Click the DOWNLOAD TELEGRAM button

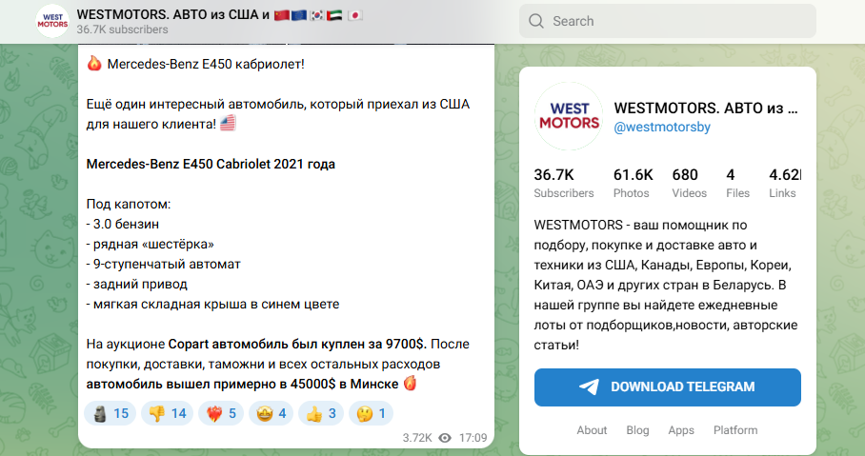coord(668,387)
